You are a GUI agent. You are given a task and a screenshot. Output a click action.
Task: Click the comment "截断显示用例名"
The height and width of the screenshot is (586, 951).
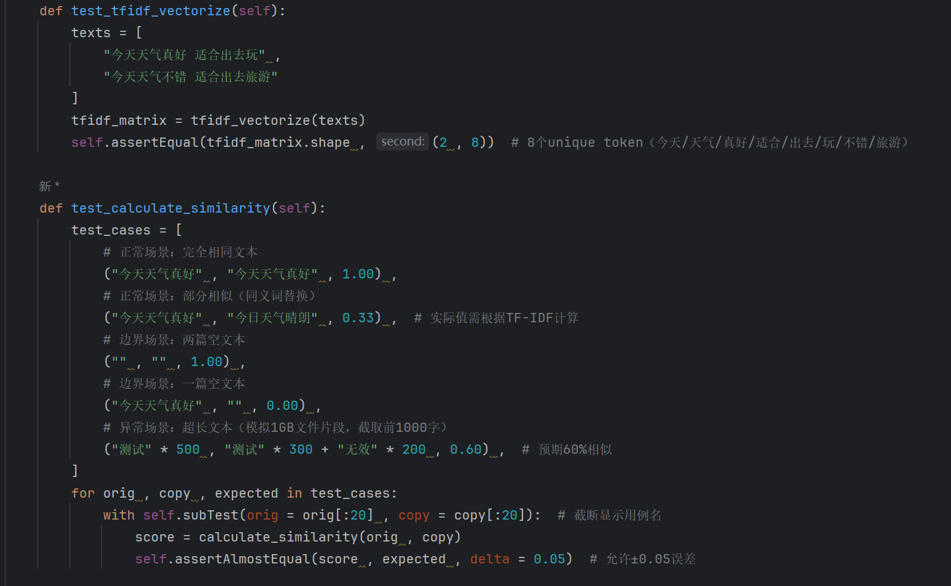[610, 515]
